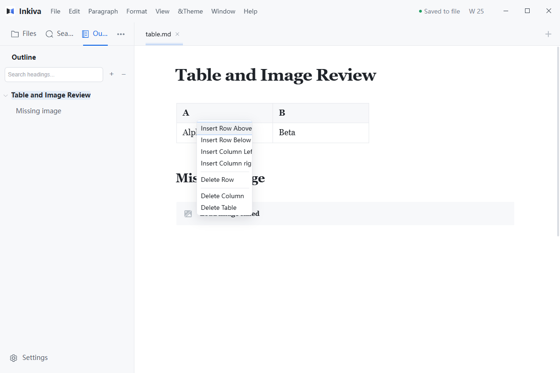Minimize the Inkiva window

pyautogui.click(x=506, y=11)
